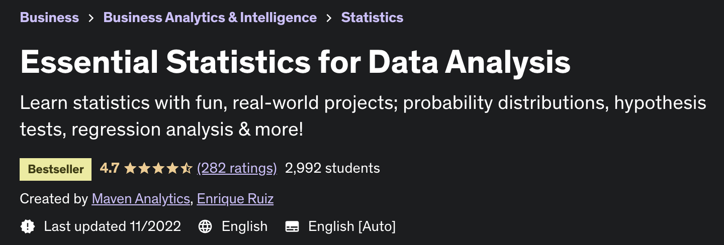Open the Business breadcrumb category
Screen dimensions: 724x245
pos(49,18)
